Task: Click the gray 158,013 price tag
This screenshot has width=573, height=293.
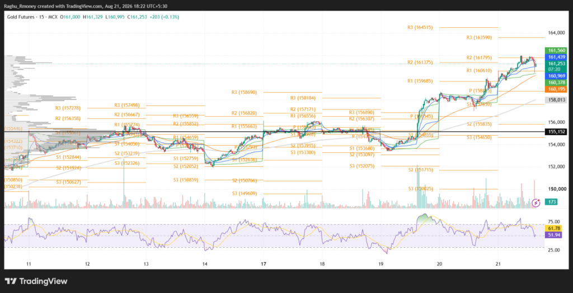Action: pos(556,100)
